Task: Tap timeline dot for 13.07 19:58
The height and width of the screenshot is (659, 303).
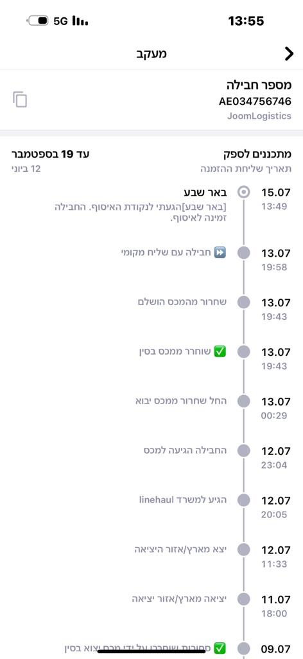Action: [x=243, y=253]
